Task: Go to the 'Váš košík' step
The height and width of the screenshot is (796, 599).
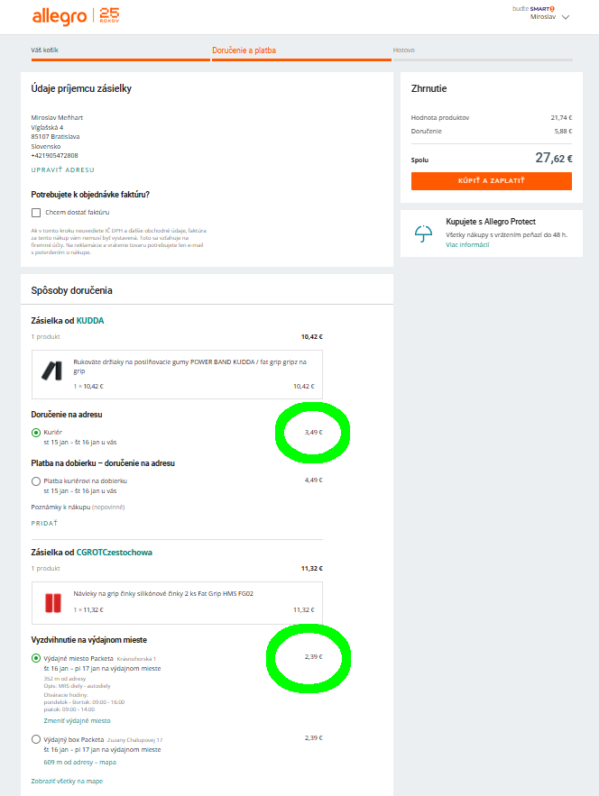Action: click(x=44, y=50)
